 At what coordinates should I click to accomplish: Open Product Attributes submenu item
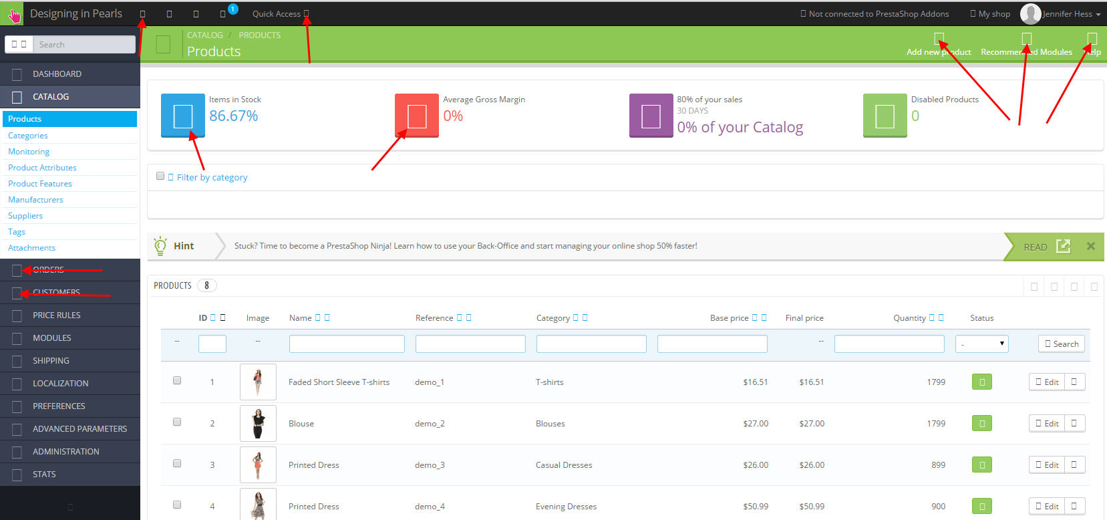coord(42,168)
